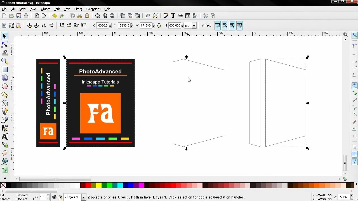Toggle snapping enable button
The image size is (358, 201).
[354, 35]
